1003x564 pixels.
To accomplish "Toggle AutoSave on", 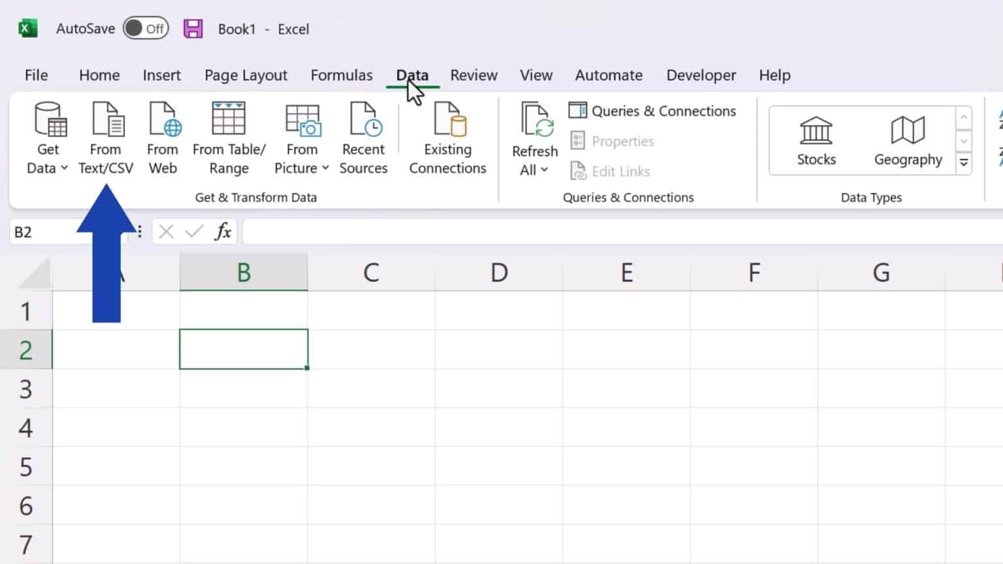I will point(145,28).
